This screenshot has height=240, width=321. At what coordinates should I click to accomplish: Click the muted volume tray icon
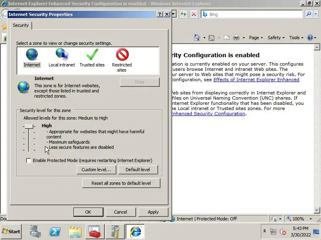[283, 232]
